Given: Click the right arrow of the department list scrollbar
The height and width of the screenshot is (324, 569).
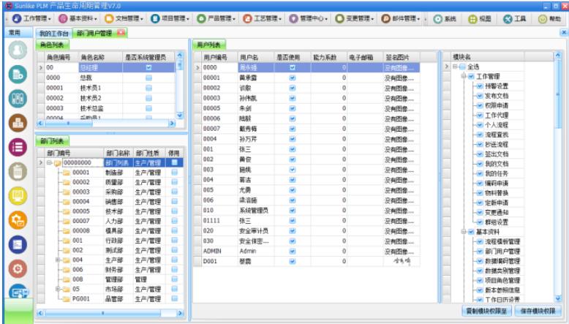Looking at the screenshot, I should [180, 313].
